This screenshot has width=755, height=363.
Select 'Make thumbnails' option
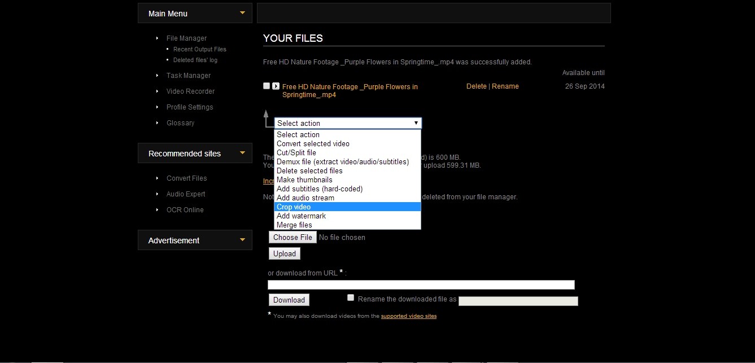[x=304, y=180]
